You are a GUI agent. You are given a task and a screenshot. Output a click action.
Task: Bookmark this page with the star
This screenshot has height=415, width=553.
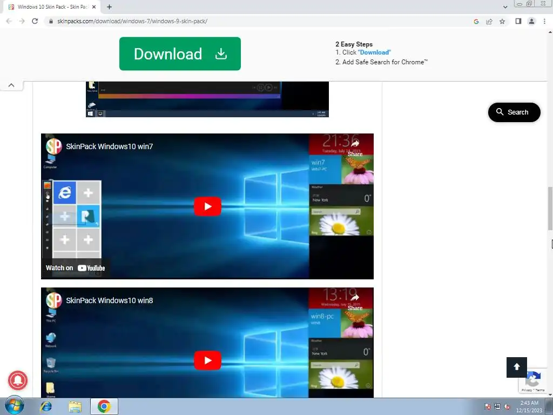point(502,22)
